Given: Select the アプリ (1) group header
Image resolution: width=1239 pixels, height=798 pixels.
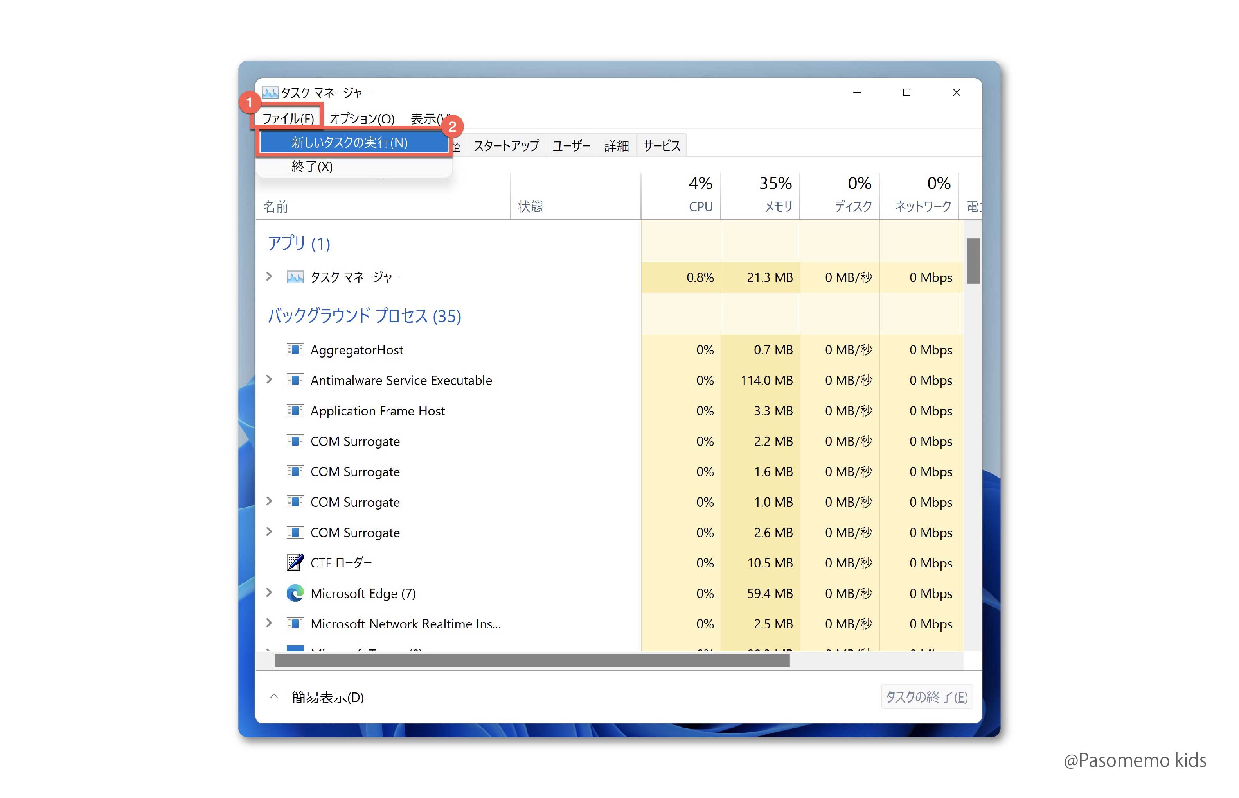Looking at the screenshot, I should [x=299, y=243].
